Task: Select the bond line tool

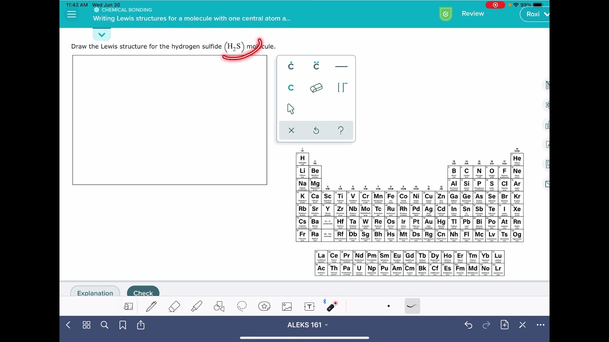Action: click(341, 66)
